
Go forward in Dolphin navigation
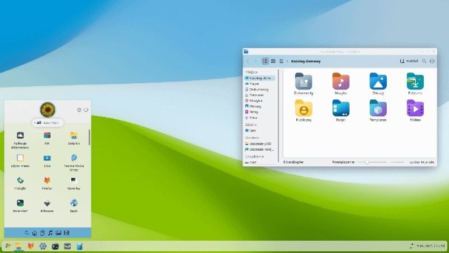click(x=255, y=61)
